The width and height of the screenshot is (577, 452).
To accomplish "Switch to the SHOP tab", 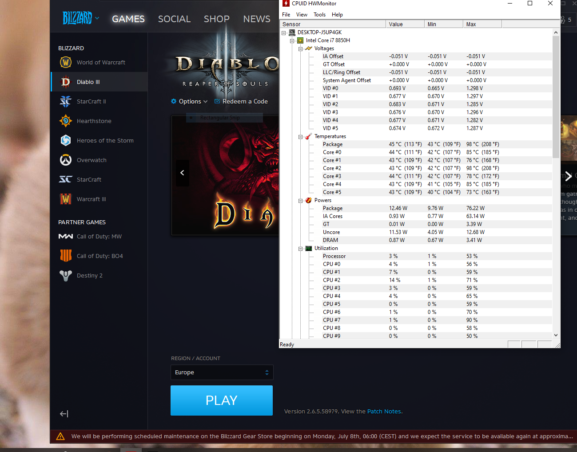I will [217, 19].
